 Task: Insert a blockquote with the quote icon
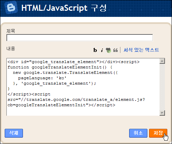[x=115, y=50]
